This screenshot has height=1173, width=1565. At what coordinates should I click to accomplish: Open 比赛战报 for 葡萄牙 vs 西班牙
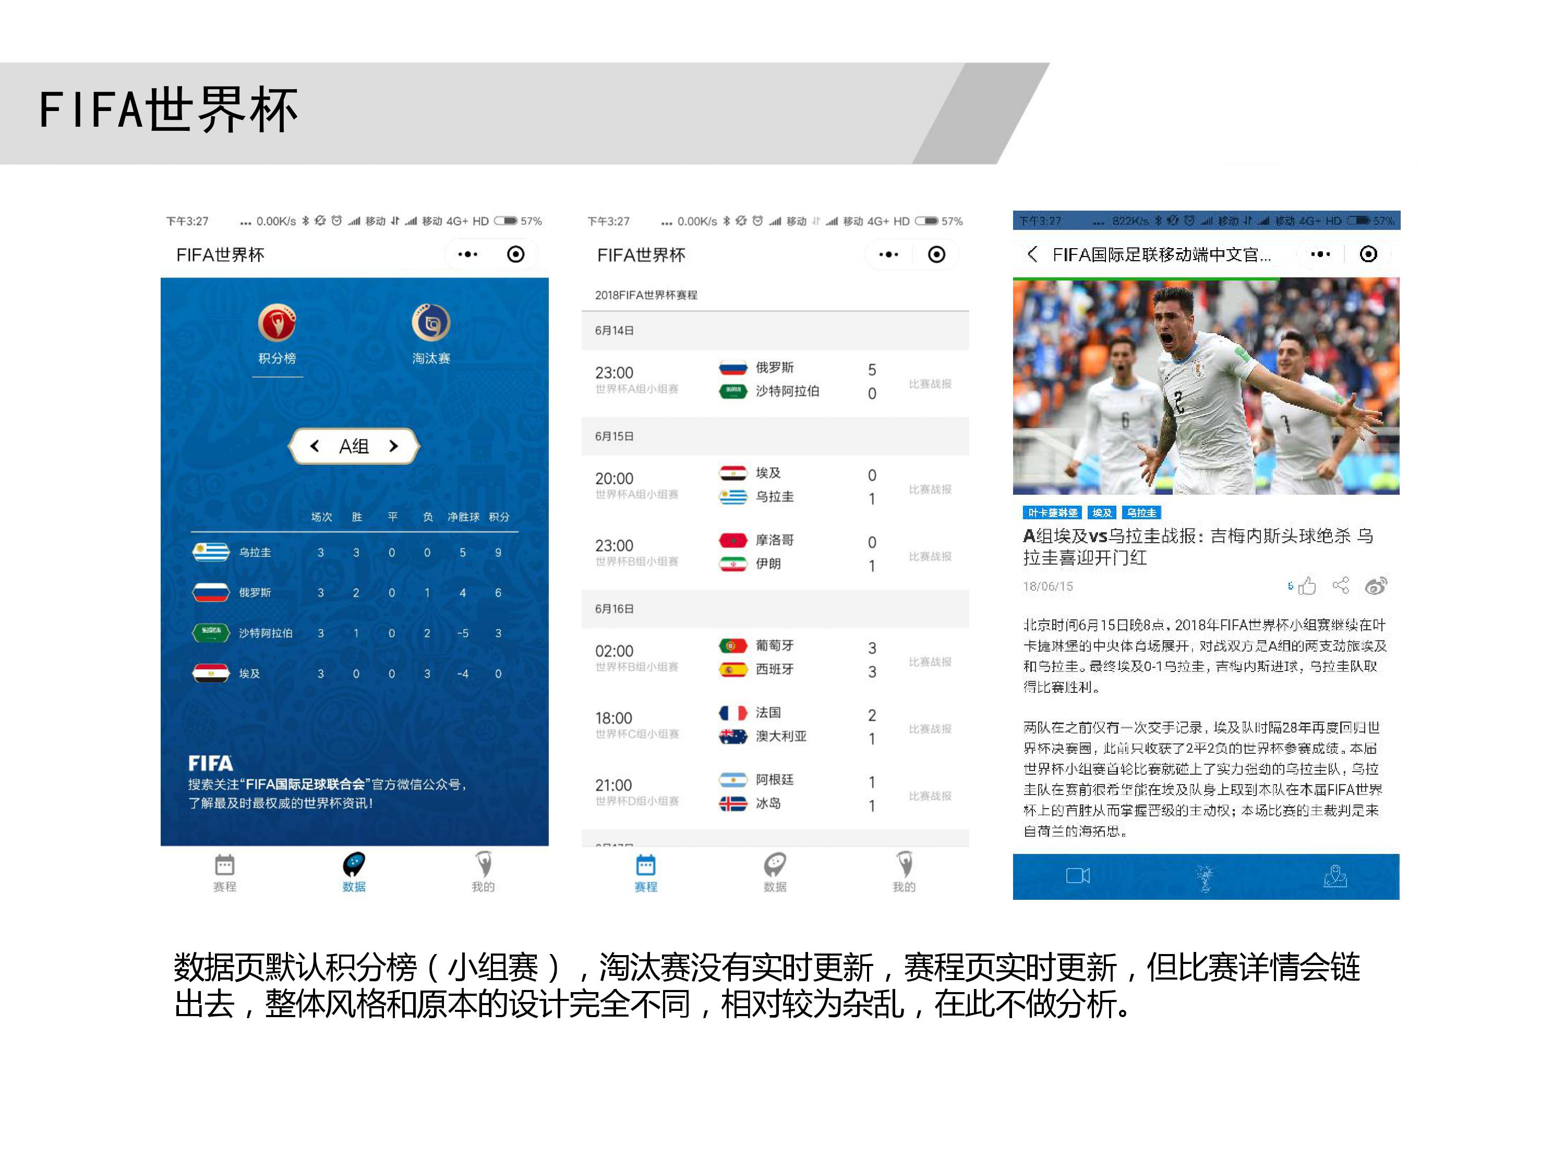[x=930, y=662]
